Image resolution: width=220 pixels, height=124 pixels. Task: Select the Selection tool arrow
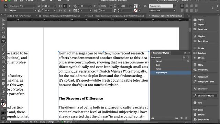[3, 20]
